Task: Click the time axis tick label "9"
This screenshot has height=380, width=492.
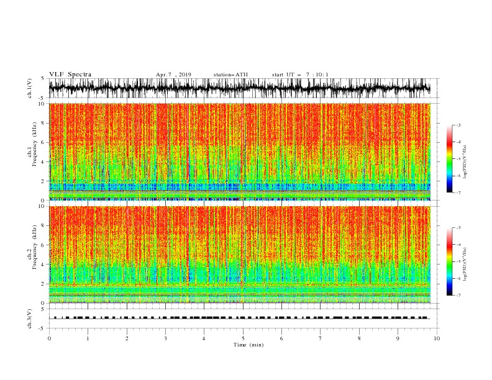Action: [398, 338]
